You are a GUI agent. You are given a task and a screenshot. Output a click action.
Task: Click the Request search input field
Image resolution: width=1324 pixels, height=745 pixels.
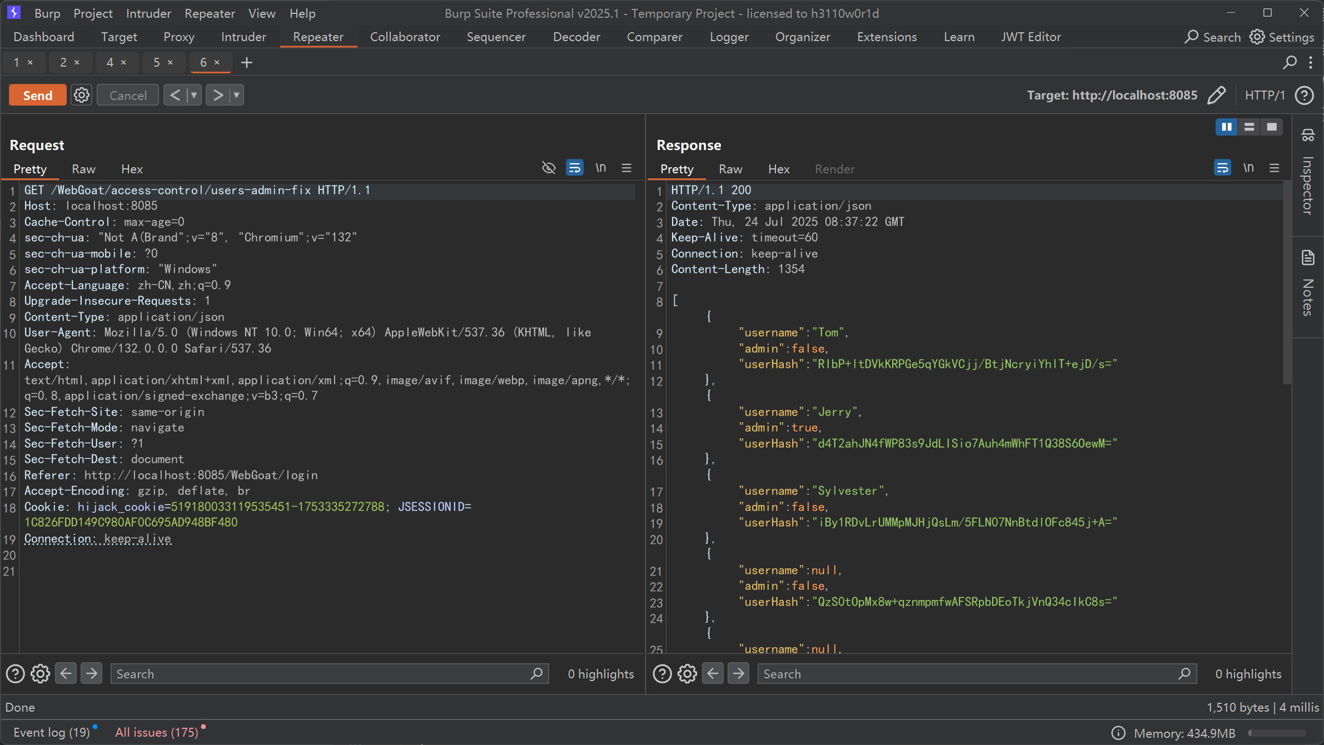[x=330, y=674]
